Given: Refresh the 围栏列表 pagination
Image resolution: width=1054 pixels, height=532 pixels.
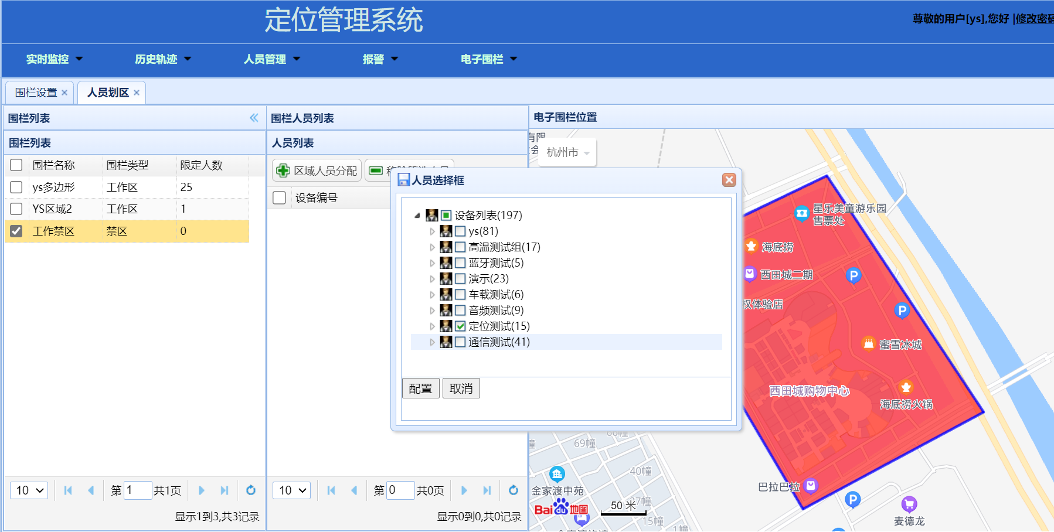Looking at the screenshot, I should [251, 490].
